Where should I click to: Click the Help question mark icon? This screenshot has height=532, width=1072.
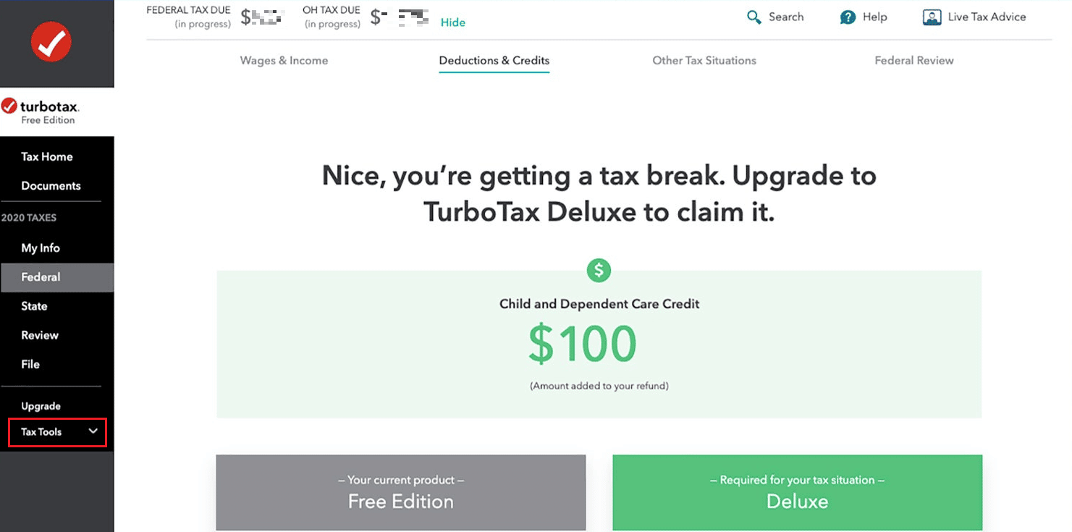point(846,17)
